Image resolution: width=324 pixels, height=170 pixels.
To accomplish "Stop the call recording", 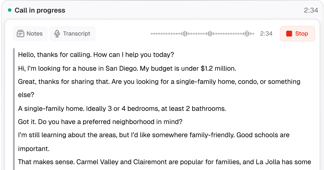I will coord(297,34).
